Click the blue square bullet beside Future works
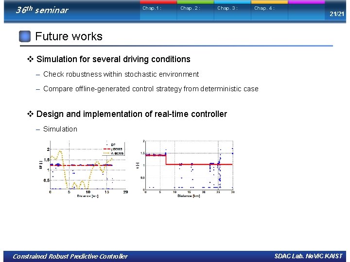 tap(25, 36)
